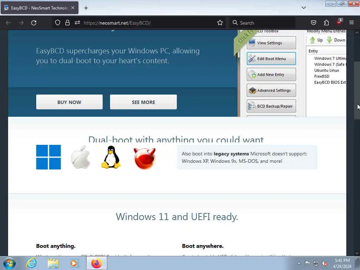This screenshot has width=360, height=270.
Task: Click the site padlock icon
Action: 67,23
